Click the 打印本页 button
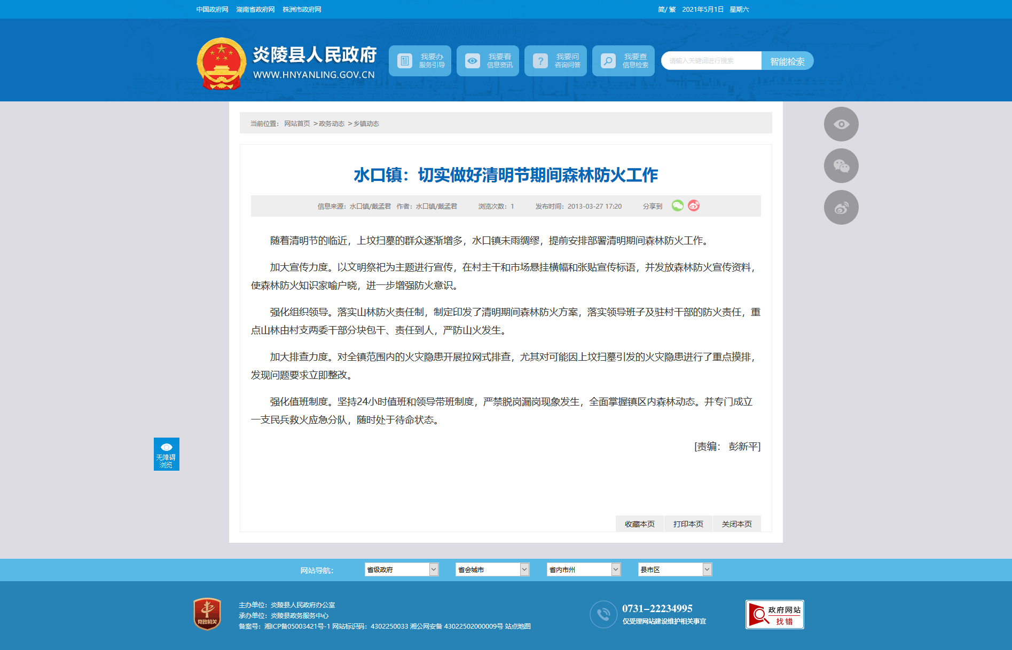This screenshot has height=650, width=1012. tap(688, 524)
